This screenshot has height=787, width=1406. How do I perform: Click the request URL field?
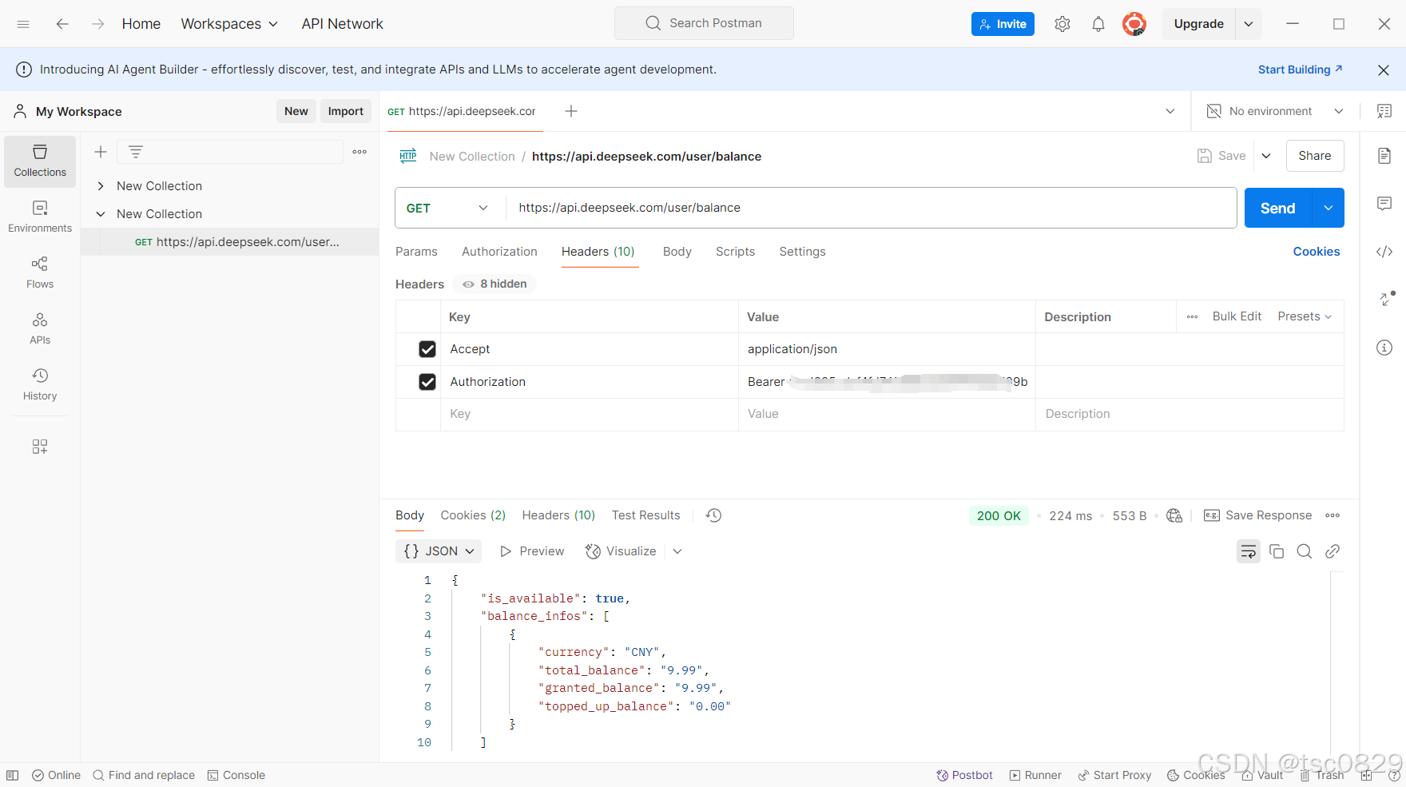point(871,208)
